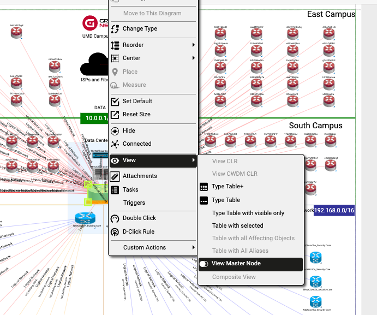Choose Table with selected option
This screenshot has width=377, height=315.
(237, 225)
